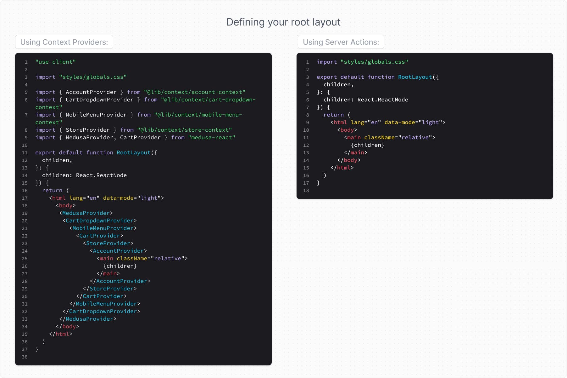
Task: Click the AccountProvider import statement
Action: coord(140,92)
